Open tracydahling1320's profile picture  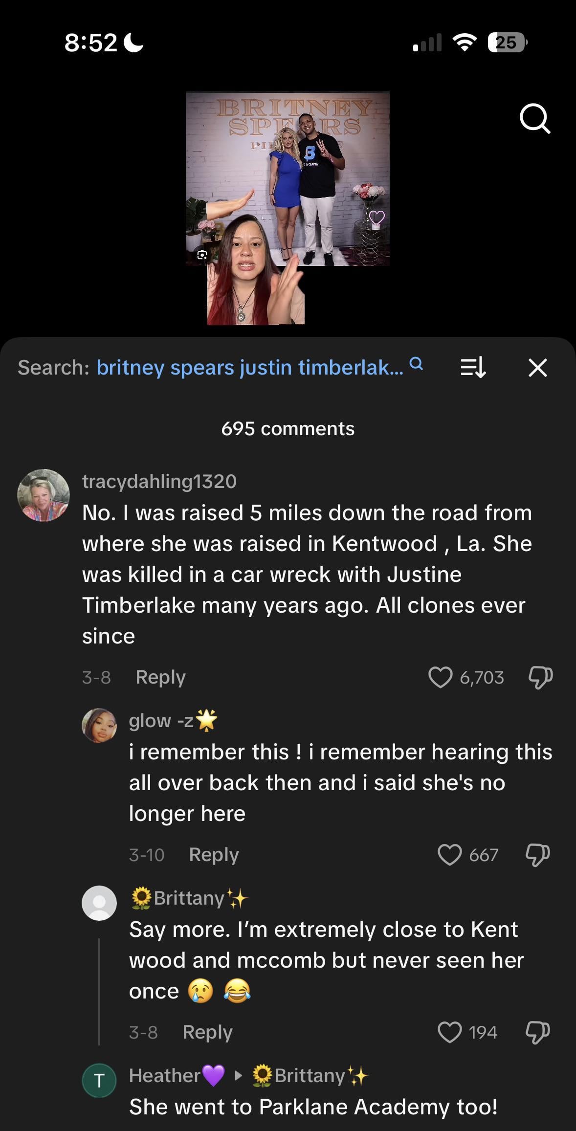[x=44, y=495]
